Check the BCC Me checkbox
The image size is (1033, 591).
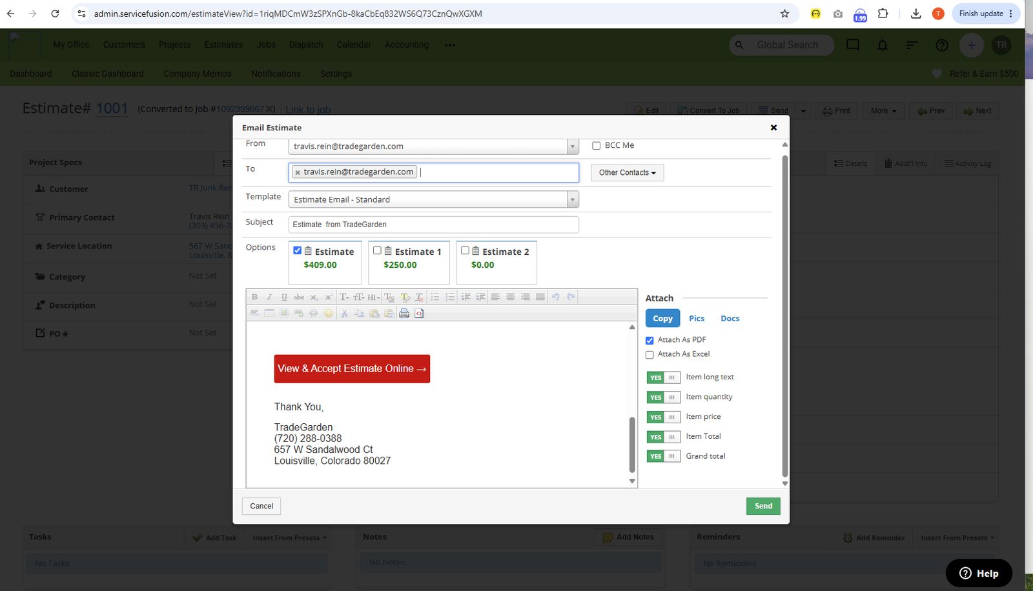597,146
